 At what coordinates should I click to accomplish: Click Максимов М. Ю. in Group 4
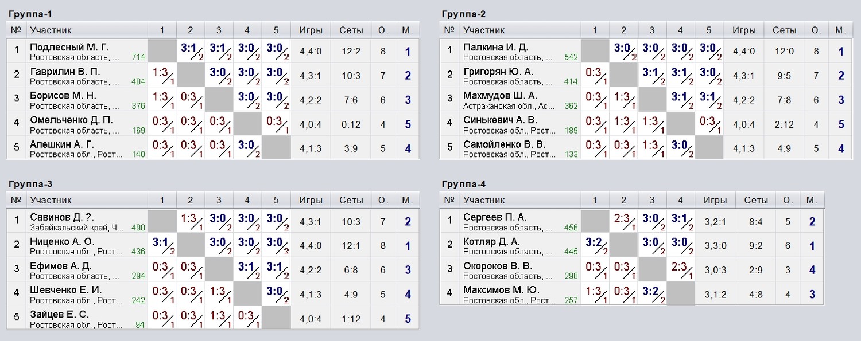click(501, 290)
